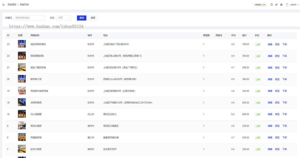This screenshot has height=158, width=300.
Task: Open 房型 for 柳浪闻莺别院
Action: [x=277, y=56]
